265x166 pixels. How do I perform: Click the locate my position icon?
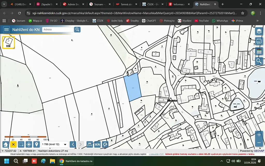point(29,144)
